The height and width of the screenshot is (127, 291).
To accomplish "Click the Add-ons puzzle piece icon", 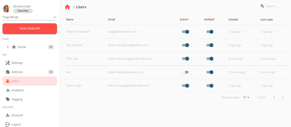I will click(8, 72).
